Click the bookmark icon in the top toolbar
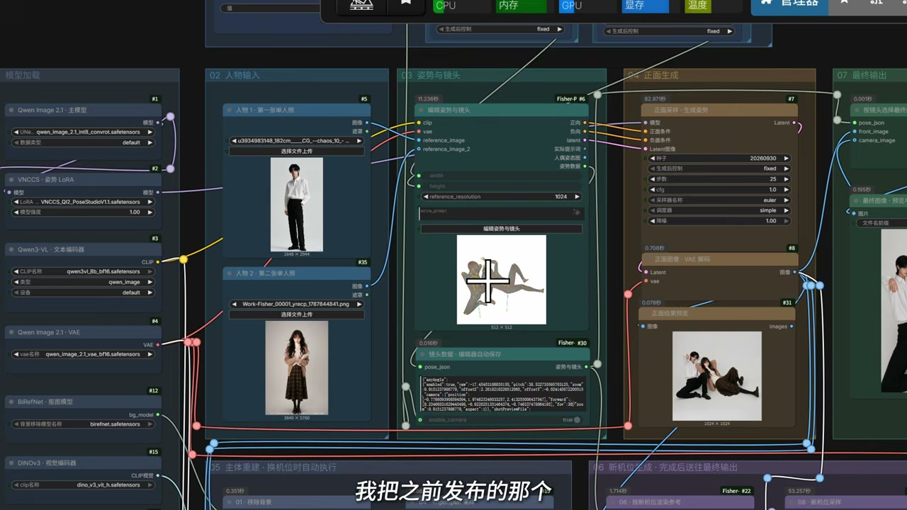 406,3
